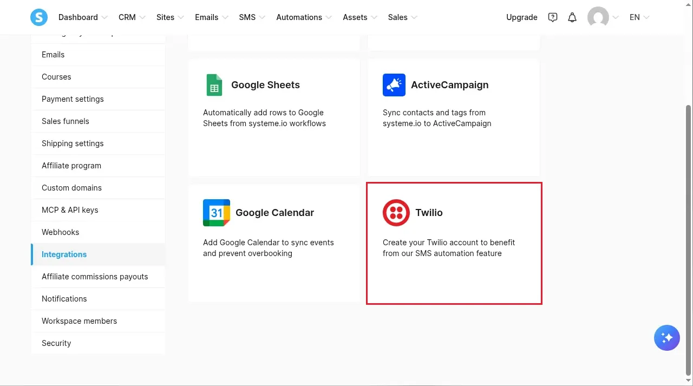Open Custom domains settings

coord(98,188)
